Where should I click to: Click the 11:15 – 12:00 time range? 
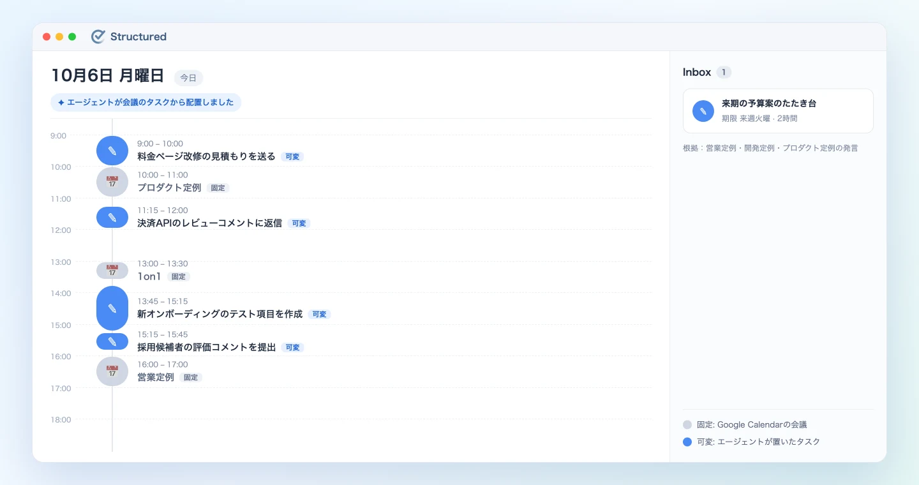pos(163,211)
